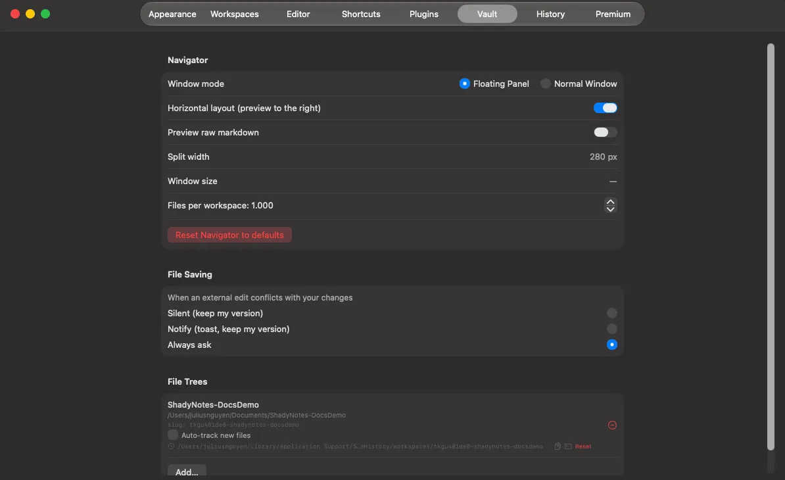Select Normal Window mode
The image size is (785, 480).
pos(545,84)
